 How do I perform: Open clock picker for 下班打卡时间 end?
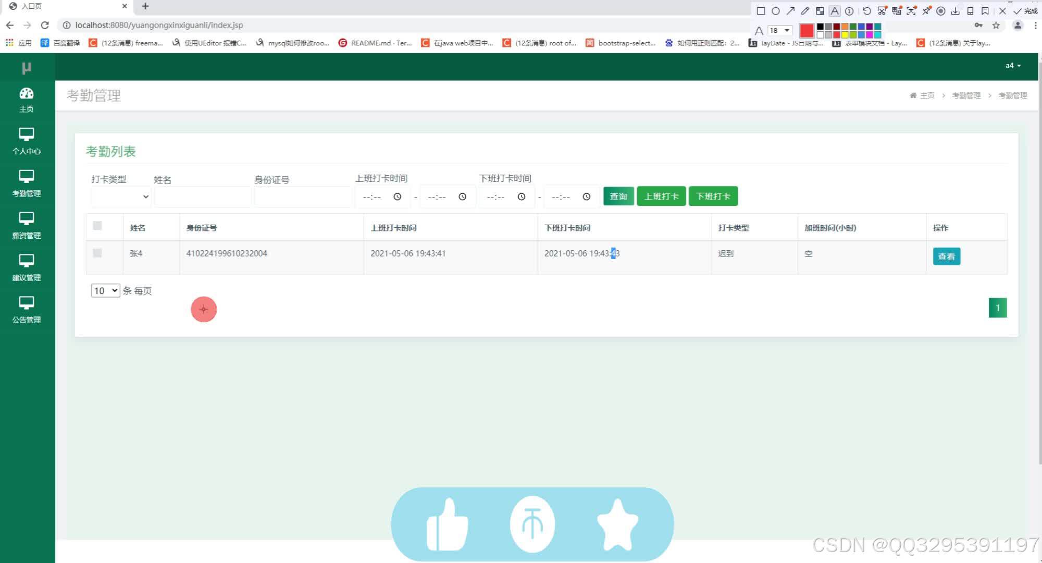coord(587,197)
